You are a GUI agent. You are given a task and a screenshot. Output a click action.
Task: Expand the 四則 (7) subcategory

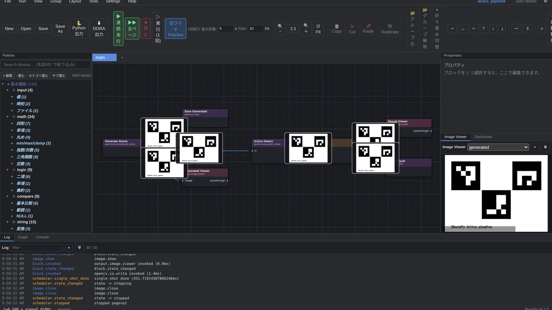point(12,123)
